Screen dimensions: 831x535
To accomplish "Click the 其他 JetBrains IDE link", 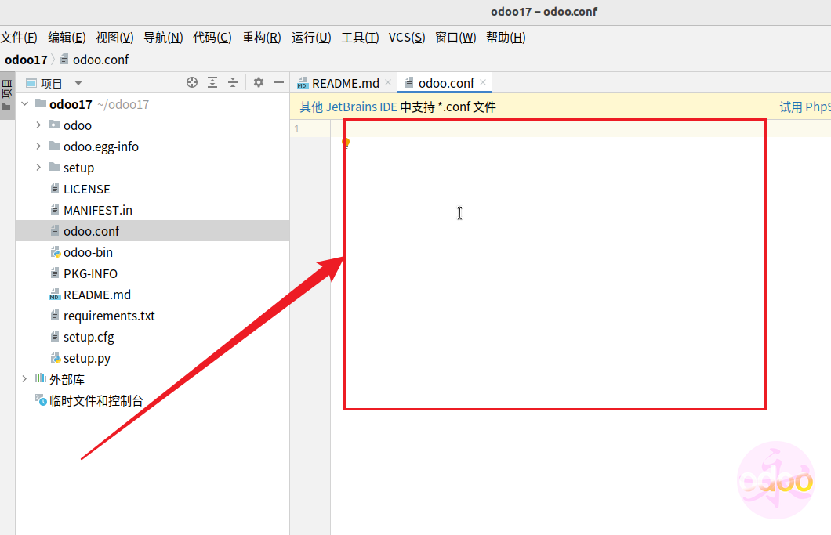I will [x=348, y=107].
